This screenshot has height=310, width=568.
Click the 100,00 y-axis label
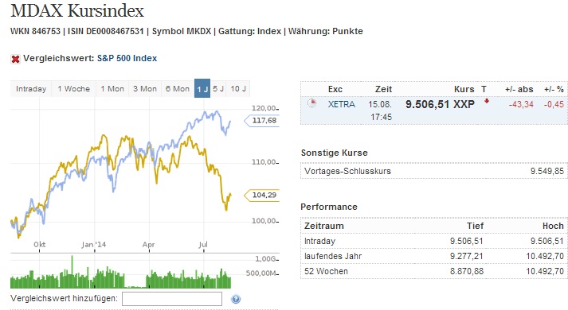tap(264, 221)
